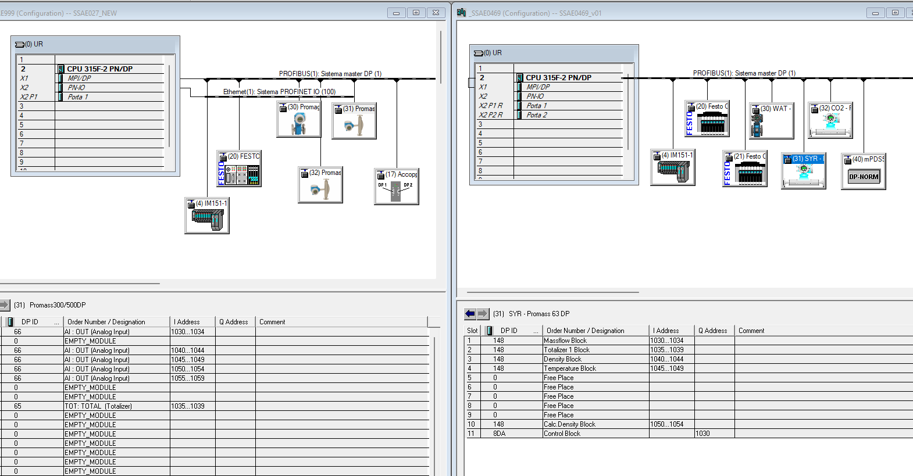Viewport: 913px width, 476px height.
Task: Click right station view horizontal scrollbar
Action: (552, 292)
